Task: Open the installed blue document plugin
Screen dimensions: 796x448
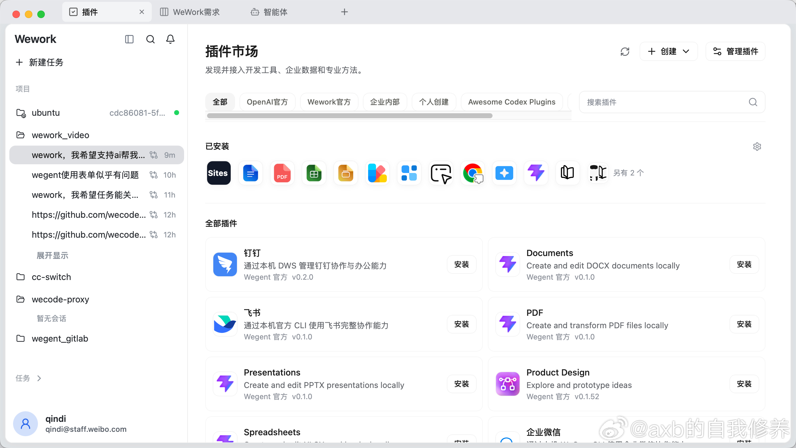Action: (x=251, y=173)
